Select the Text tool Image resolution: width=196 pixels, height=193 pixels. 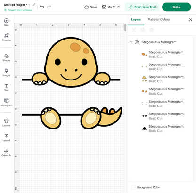[x=6, y=86]
